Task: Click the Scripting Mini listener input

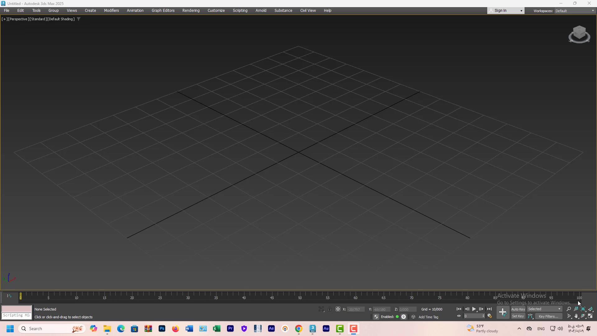Action: pyautogui.click(x=16, y=316)
